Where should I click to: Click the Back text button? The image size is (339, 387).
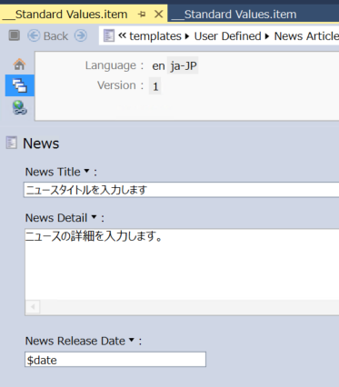pos(55,36)
